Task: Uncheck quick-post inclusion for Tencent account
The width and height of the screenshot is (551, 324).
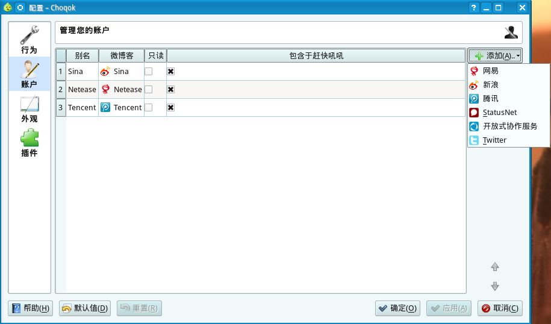Action: (171, 107)
